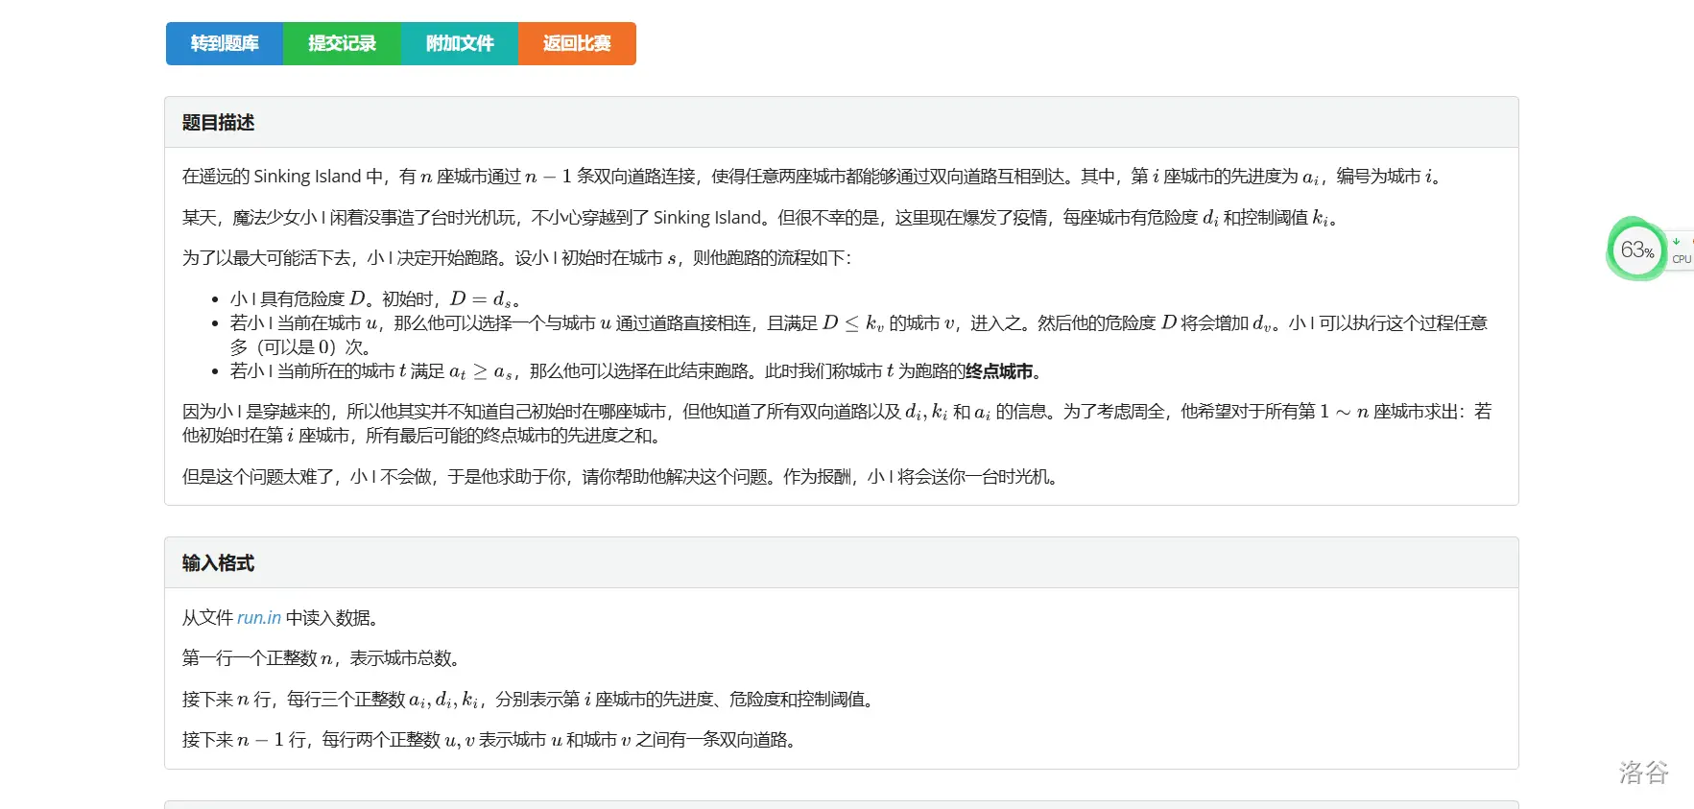Click the first paragraph about Sinking Island roads

[811, 177]
